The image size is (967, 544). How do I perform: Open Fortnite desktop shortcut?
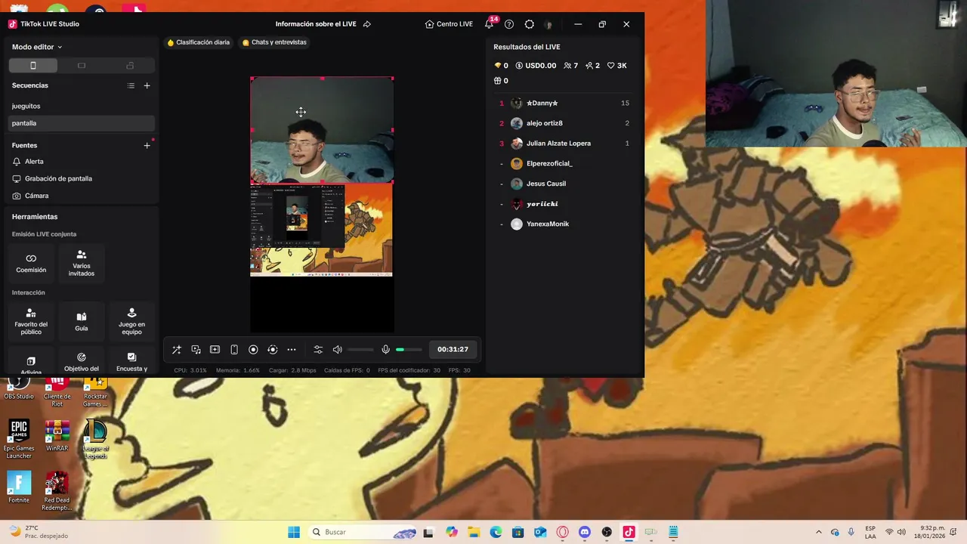(x=19, y=487)
